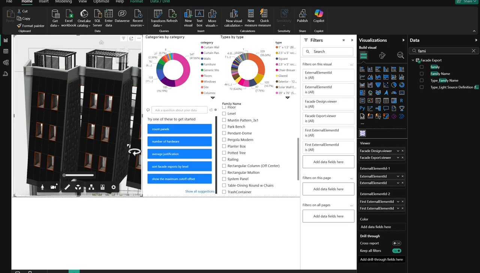
Task: Switch to Model view in the left sidebar
Action: (x=6, y=63)
